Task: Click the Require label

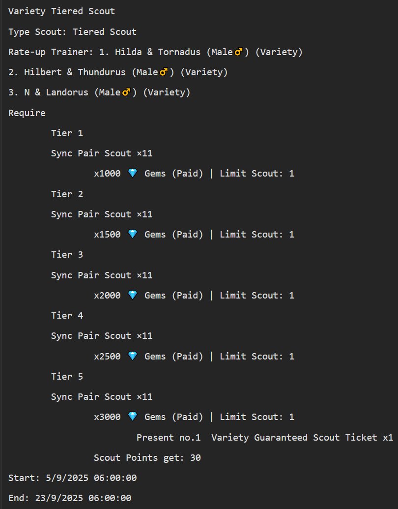Action: [x=27, y=113]
